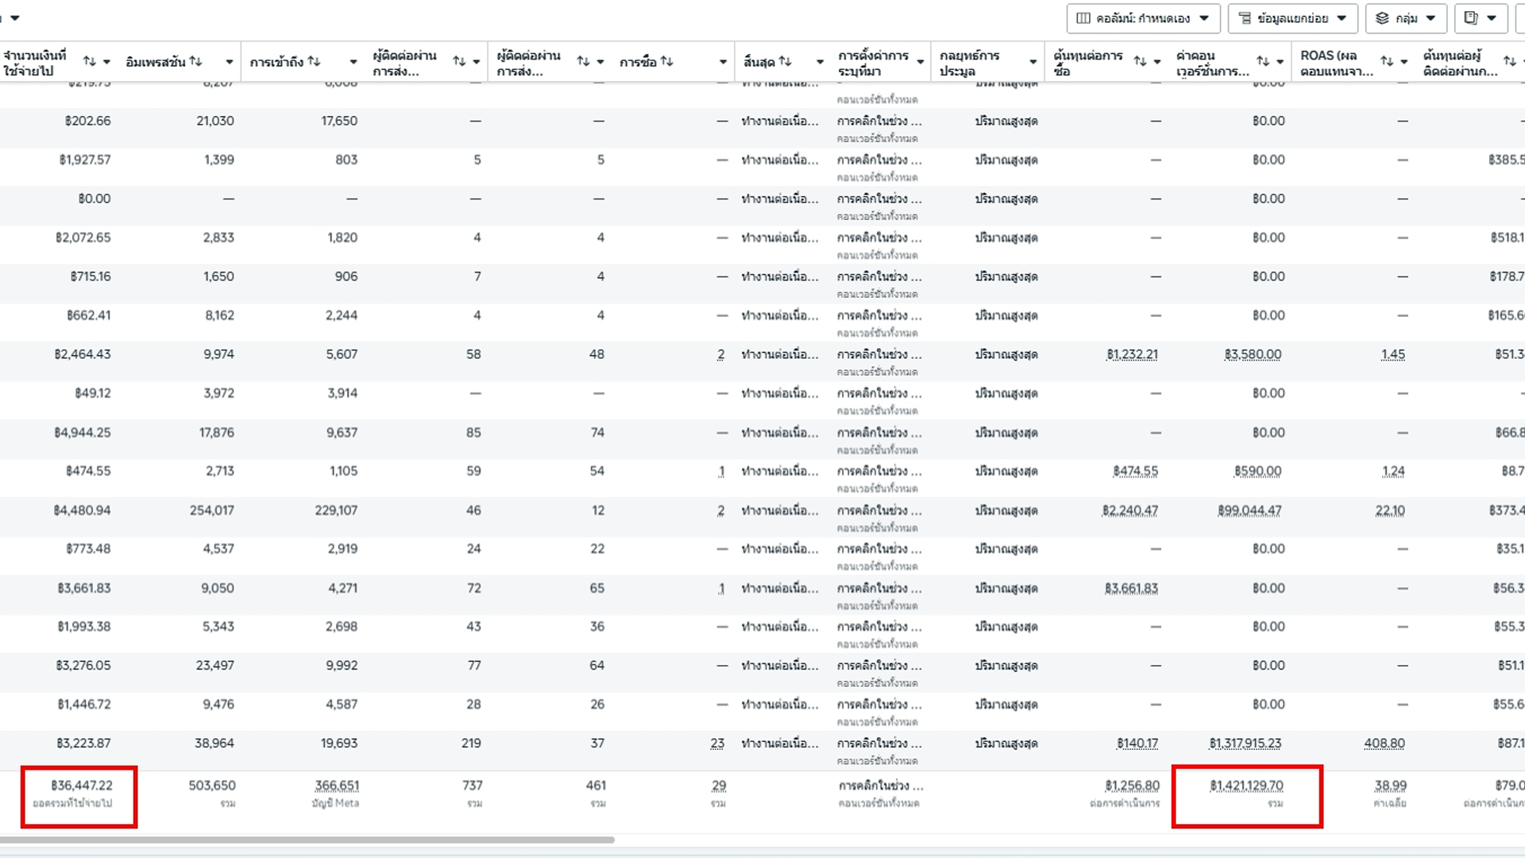Click the total cost per purchase ฿1,256.80
1525x858 pixels.
1132,786
